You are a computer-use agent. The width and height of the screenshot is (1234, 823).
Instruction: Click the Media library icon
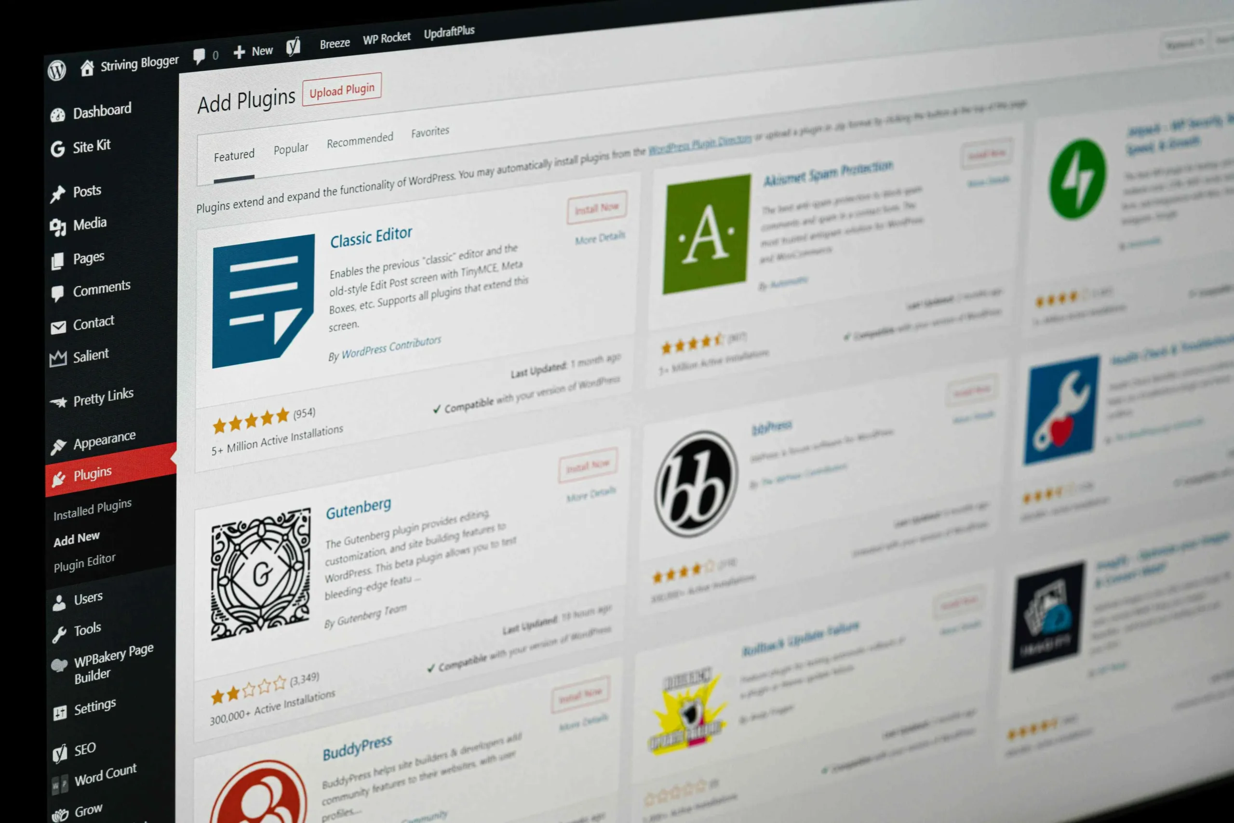point(58,222)
